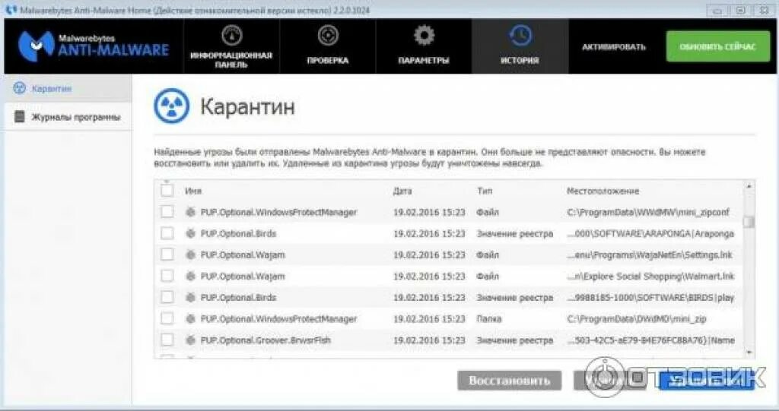Click the green Обновить сейчас button
This screenshot has height=411, width=779.
tap(718, 46)
